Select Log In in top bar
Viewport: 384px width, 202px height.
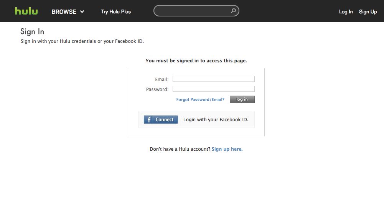346,12
